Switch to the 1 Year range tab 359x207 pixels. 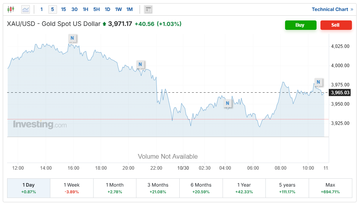coord(244,188)
